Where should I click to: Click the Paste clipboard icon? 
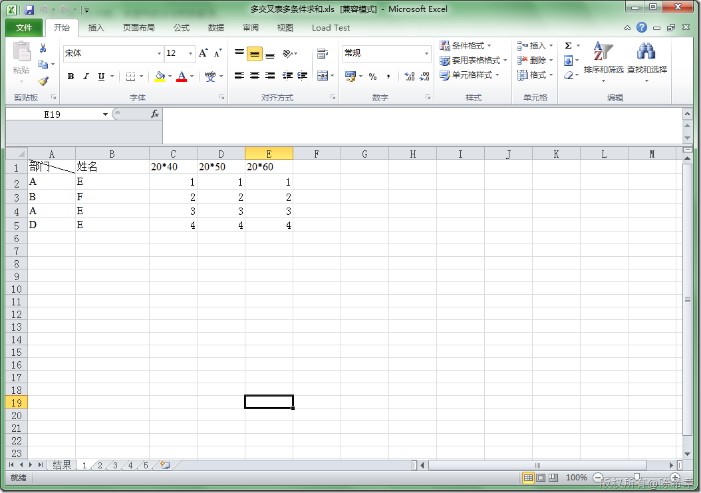[x=21, y=51]
